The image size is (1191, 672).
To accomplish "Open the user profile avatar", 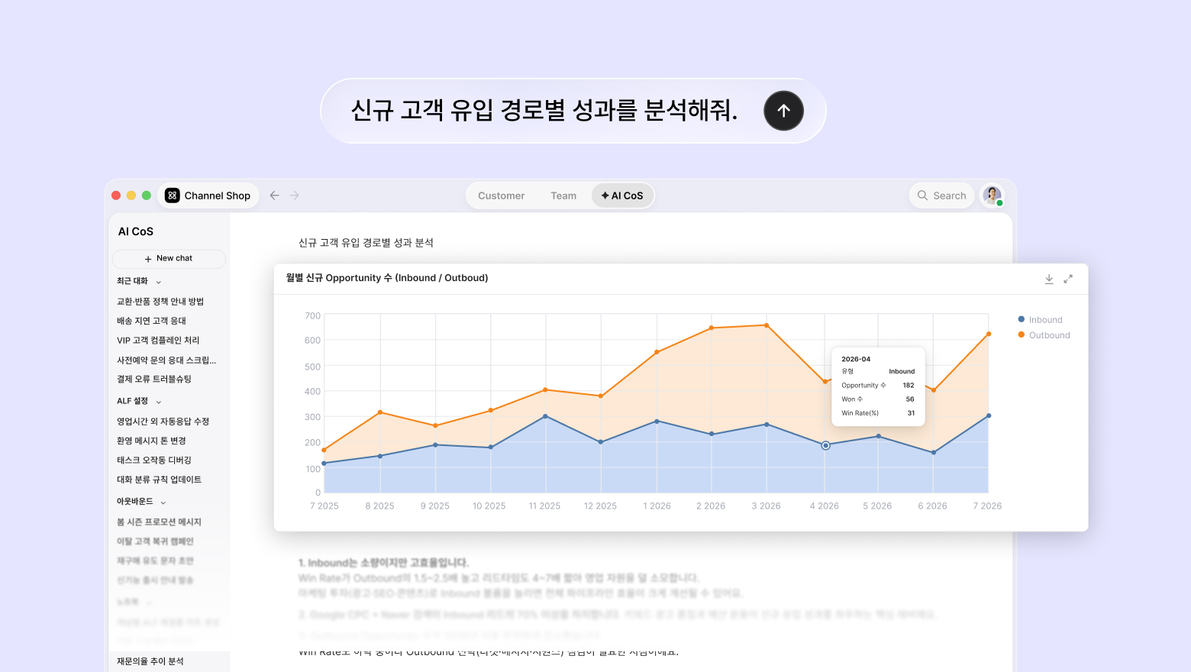I will pos(992,195).
